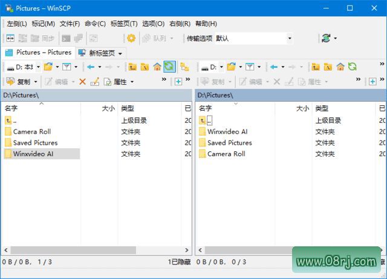Expand right panel navigation toolbar overflow chevron

tap(382, 64)
